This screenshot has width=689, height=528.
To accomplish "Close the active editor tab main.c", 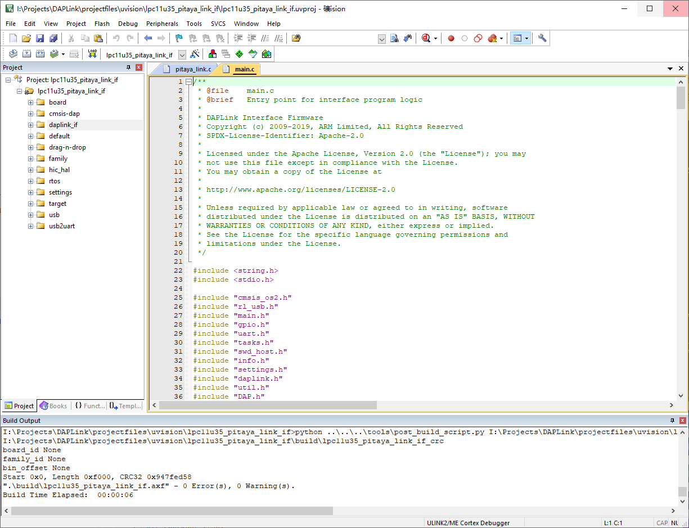I will tap(681, 69).
